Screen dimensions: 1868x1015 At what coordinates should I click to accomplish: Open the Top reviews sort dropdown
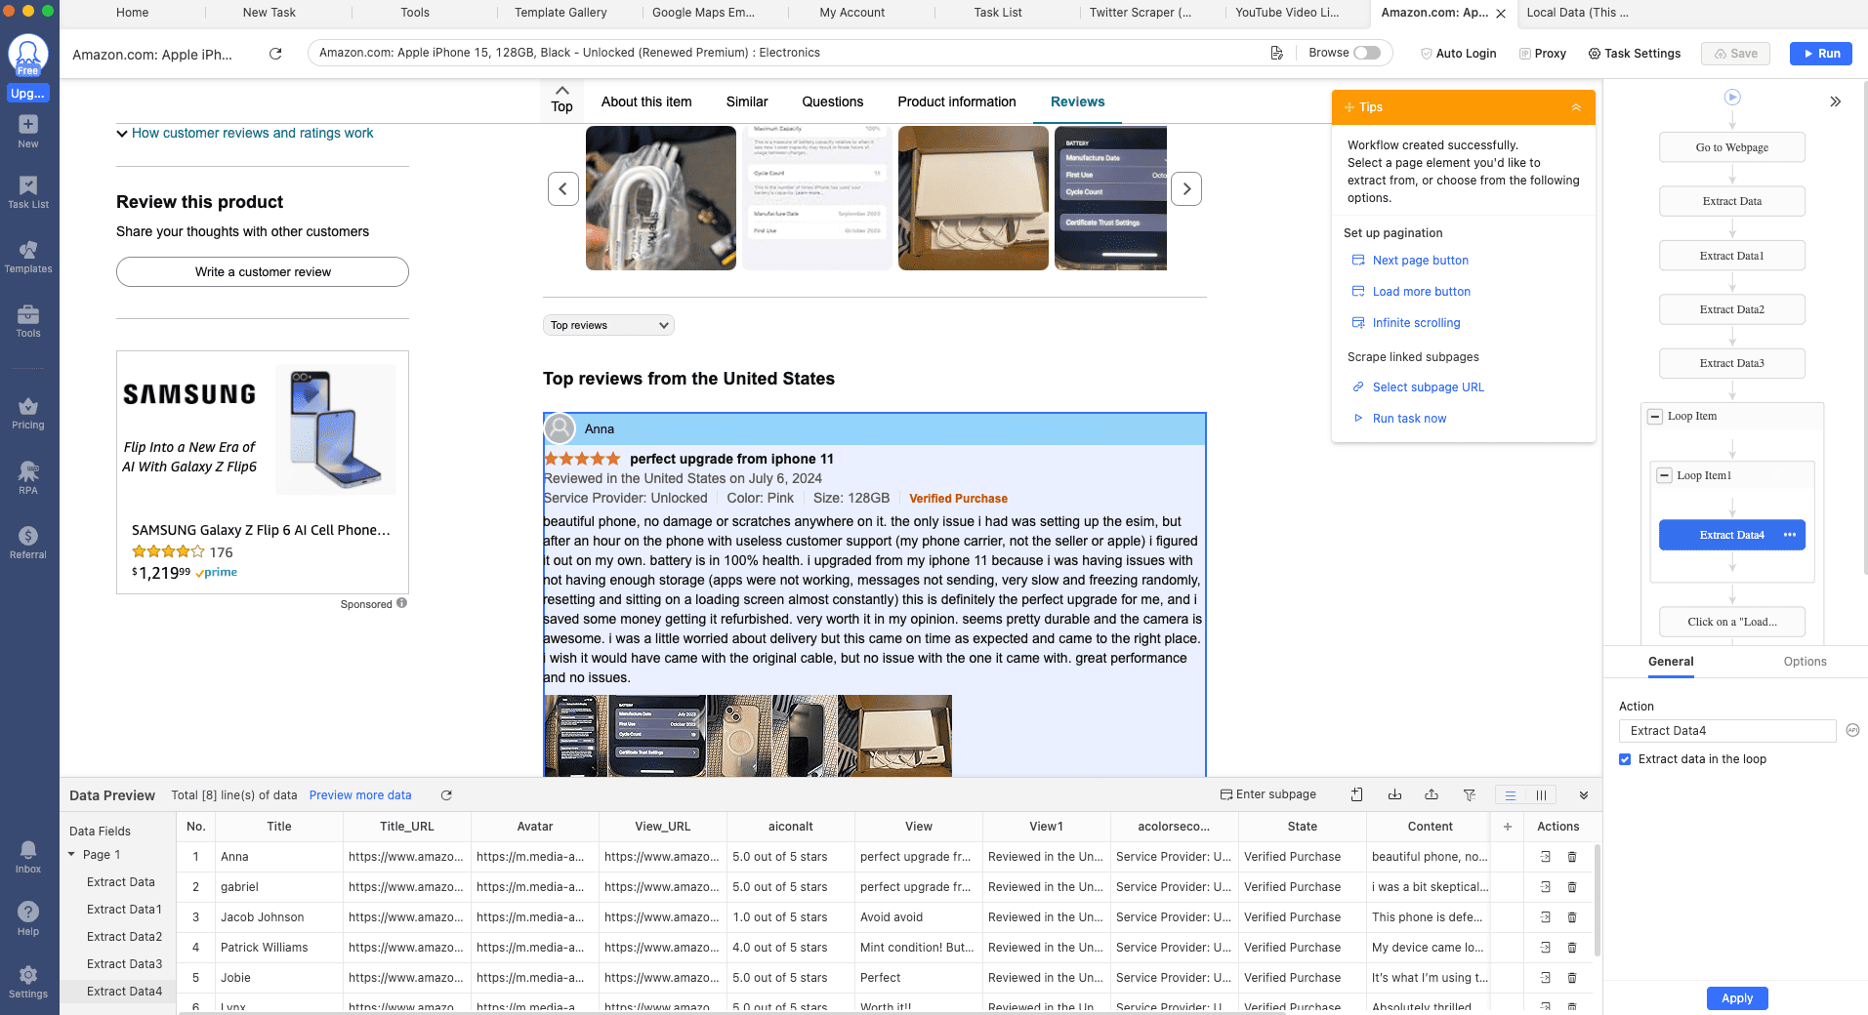tap(607, 324)
